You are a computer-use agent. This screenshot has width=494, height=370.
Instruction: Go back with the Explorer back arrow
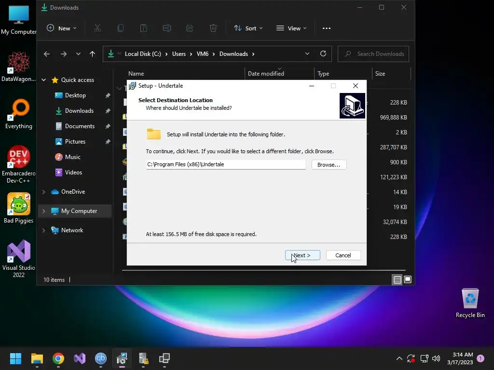47,54
